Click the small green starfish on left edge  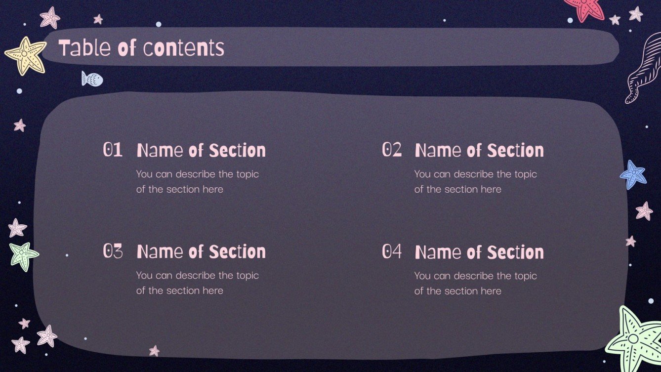pyautogui.click(x=23, y=256)
